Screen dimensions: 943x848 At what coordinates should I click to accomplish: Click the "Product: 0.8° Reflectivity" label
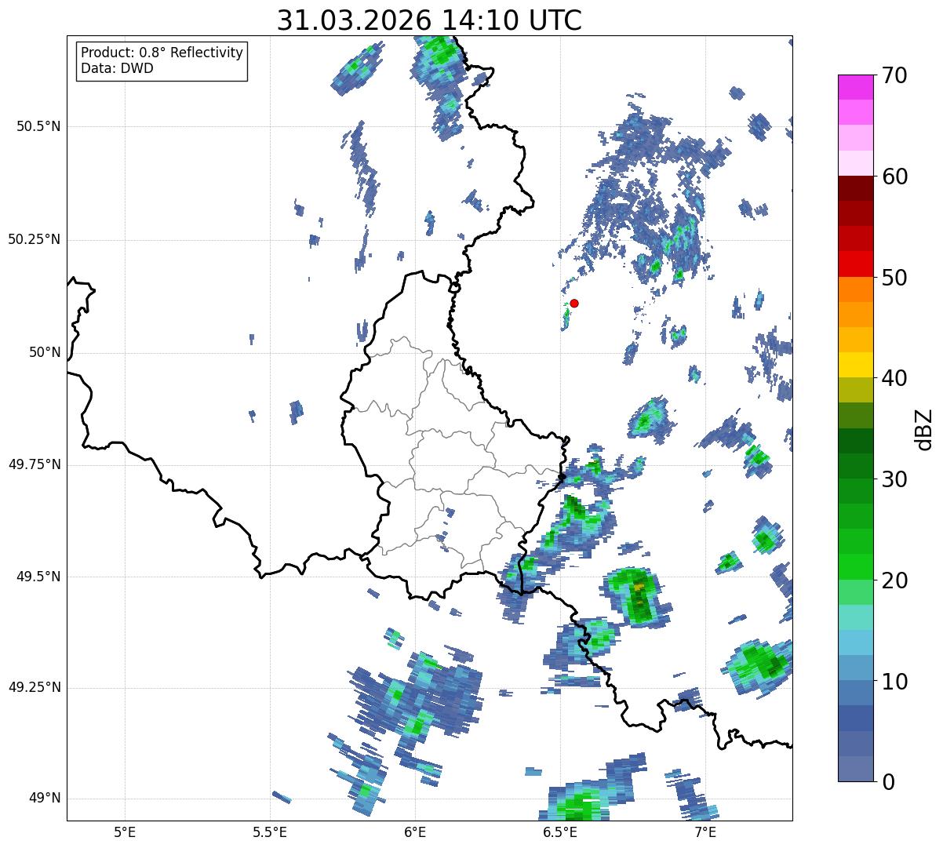pyautogui.click(x=162, y=53)
